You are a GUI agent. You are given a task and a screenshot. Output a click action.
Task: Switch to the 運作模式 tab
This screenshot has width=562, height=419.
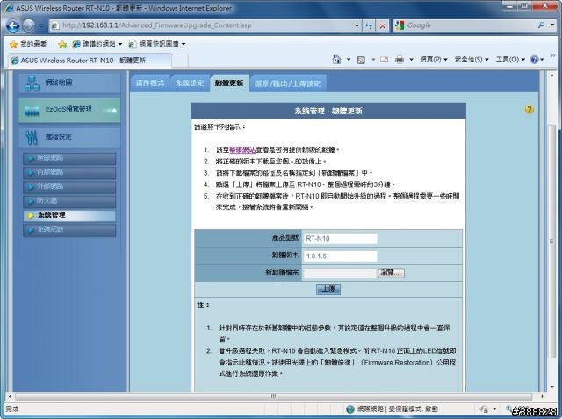pyautogui.click(x=150, y=83)
